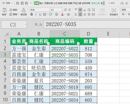Click the Paste clipboard icon
The height and width of the screenshot is (104, 130).
point(5,10)
